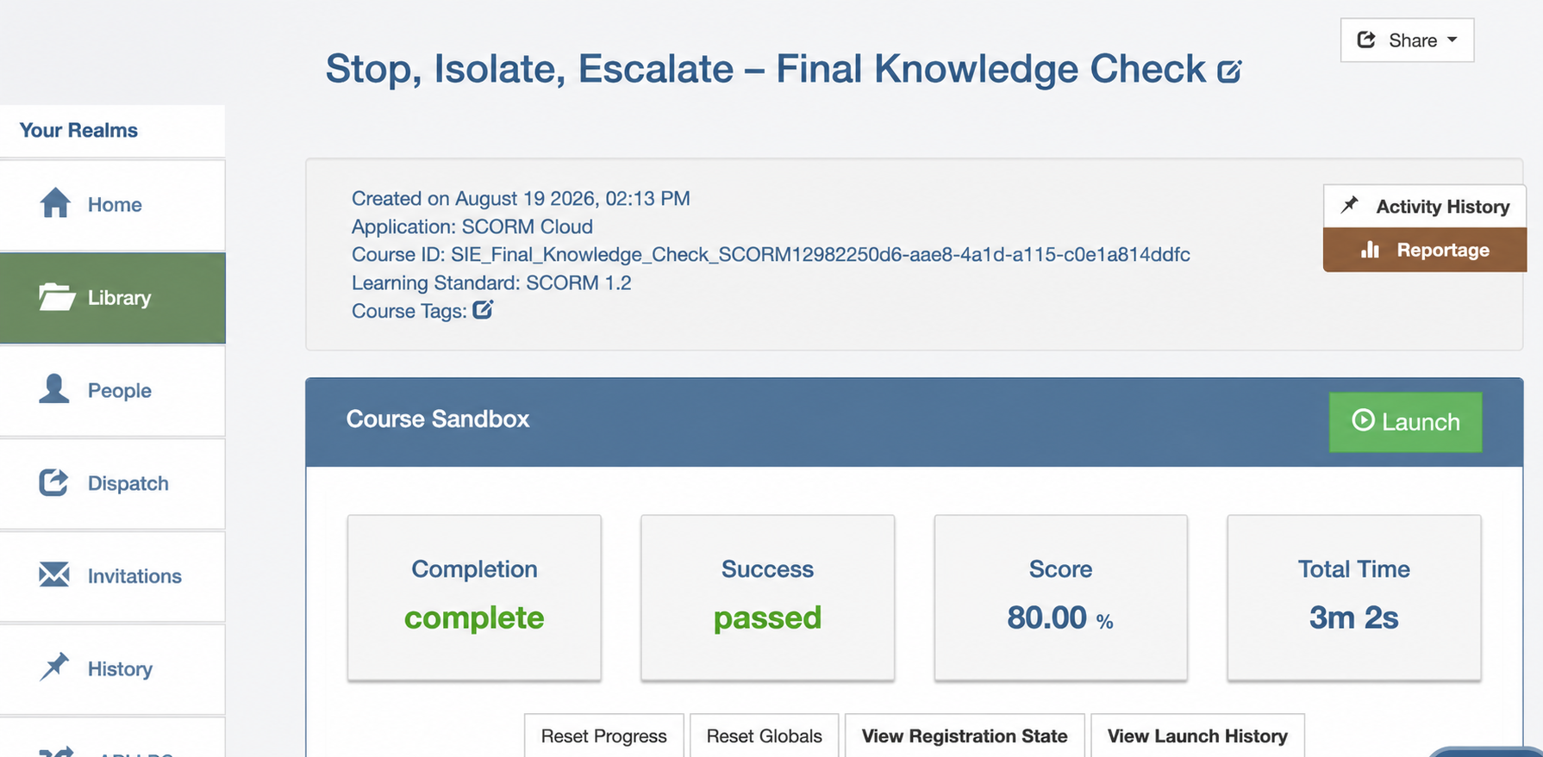Click the History pushpin icon in sidebar
The width and height of the screenshot is (1543, 757).
click(x=54, y=667)
